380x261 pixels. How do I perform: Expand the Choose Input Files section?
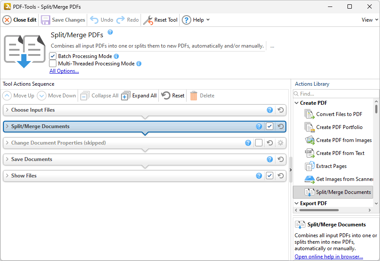coord(7,110)
